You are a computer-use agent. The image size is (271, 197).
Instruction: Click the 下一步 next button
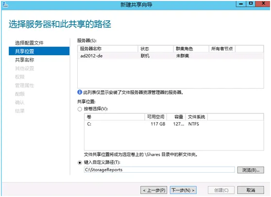click(x=183, y=190)
